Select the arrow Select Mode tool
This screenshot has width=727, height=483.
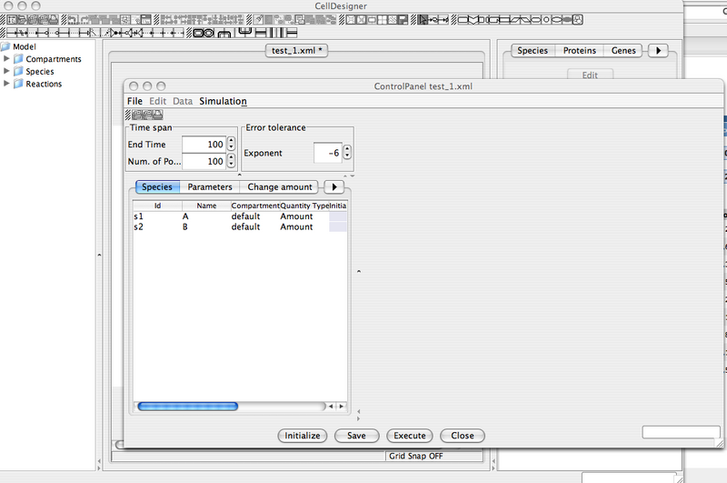pos(423,19)
